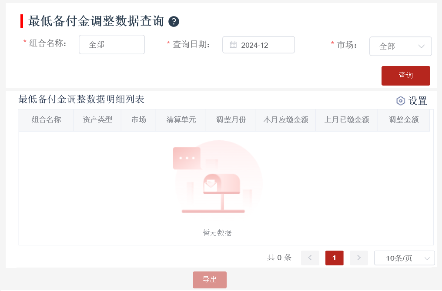Open the 10条/页 page size dropdown

click(405, 258)
